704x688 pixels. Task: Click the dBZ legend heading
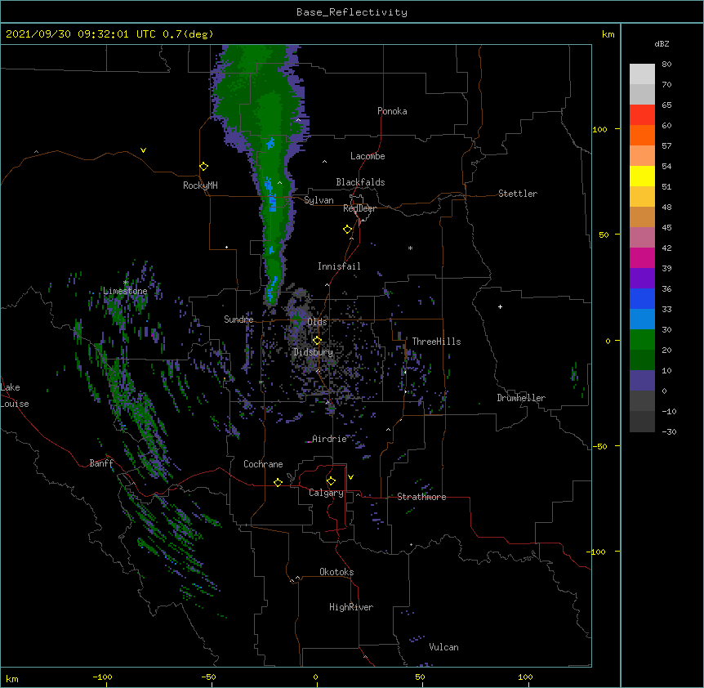click(x=662, y=43)
